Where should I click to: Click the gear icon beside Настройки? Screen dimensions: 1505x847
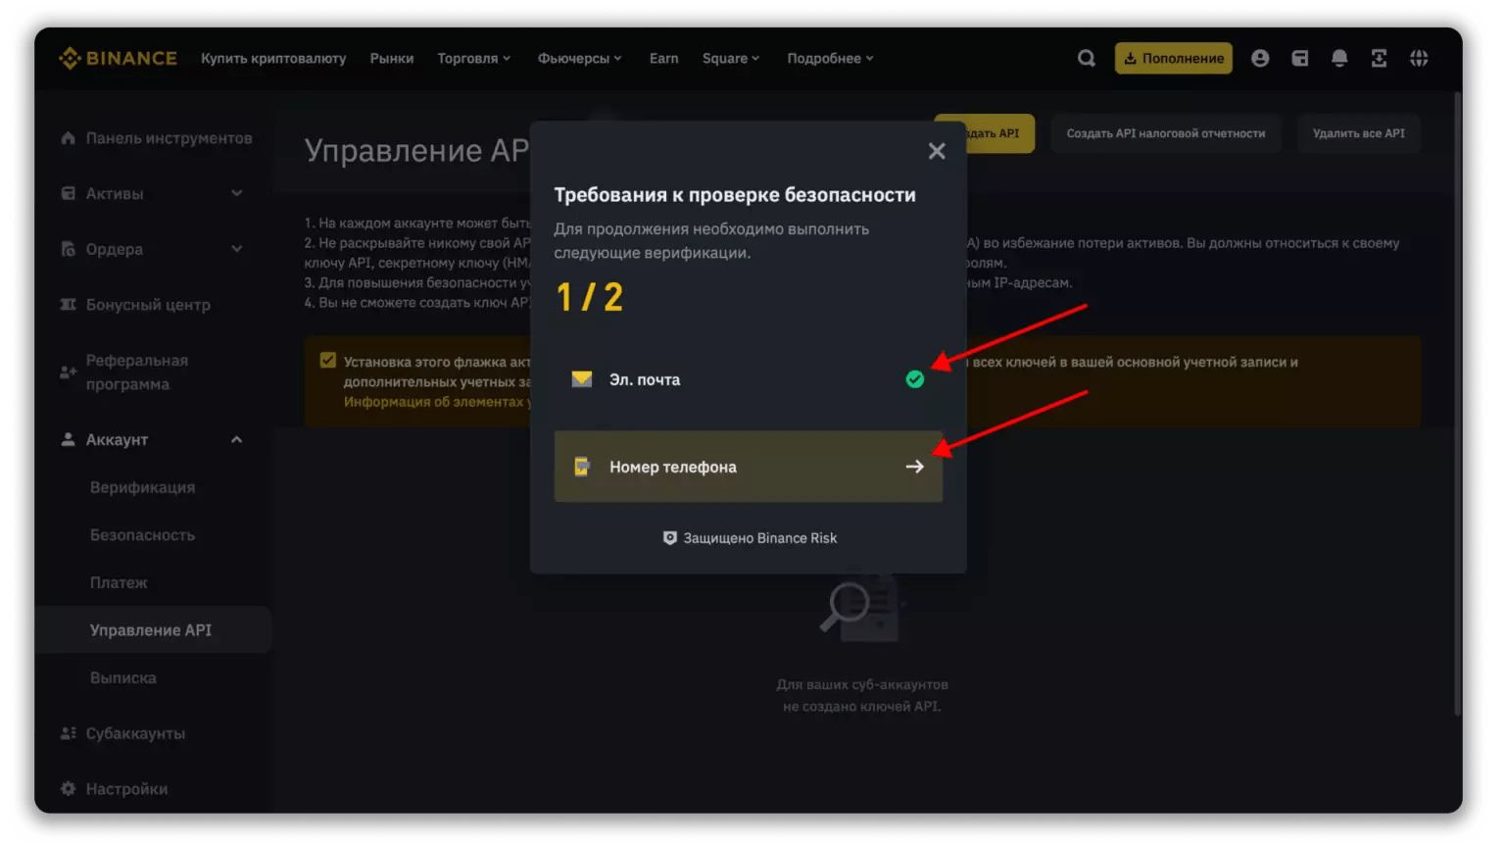[68, 788]
